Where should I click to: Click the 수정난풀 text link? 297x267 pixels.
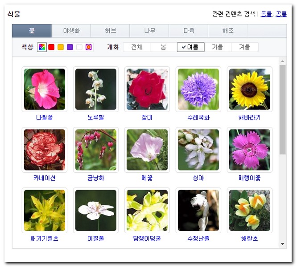point(198,239)
